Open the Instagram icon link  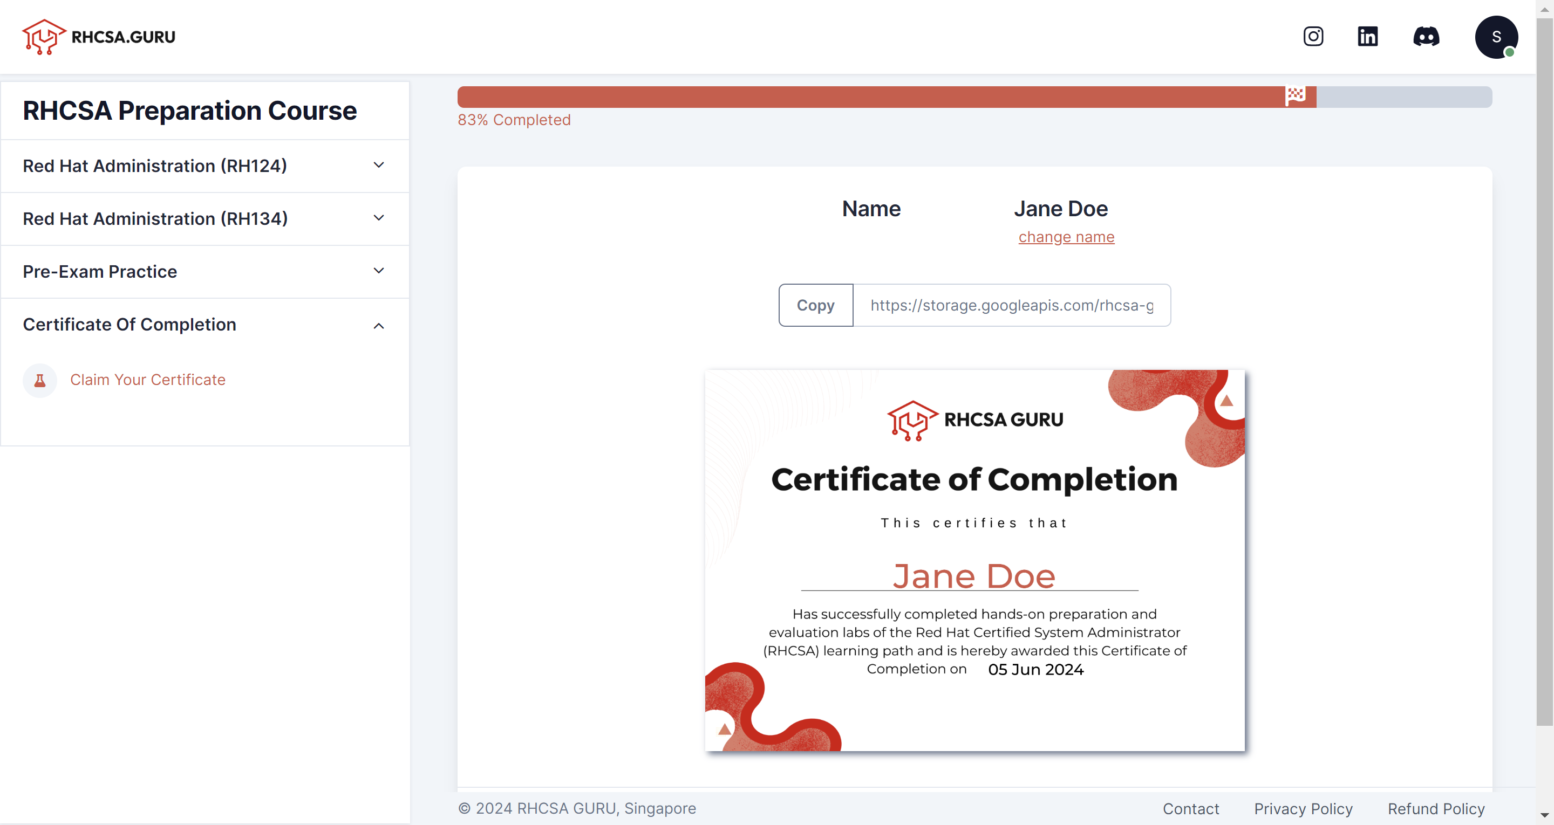(x=1313, y=37)
